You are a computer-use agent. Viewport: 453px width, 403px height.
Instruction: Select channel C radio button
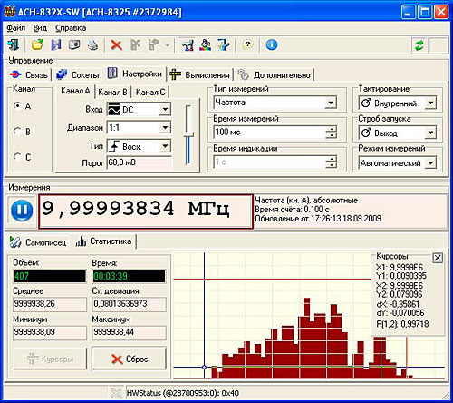point(17,157)
